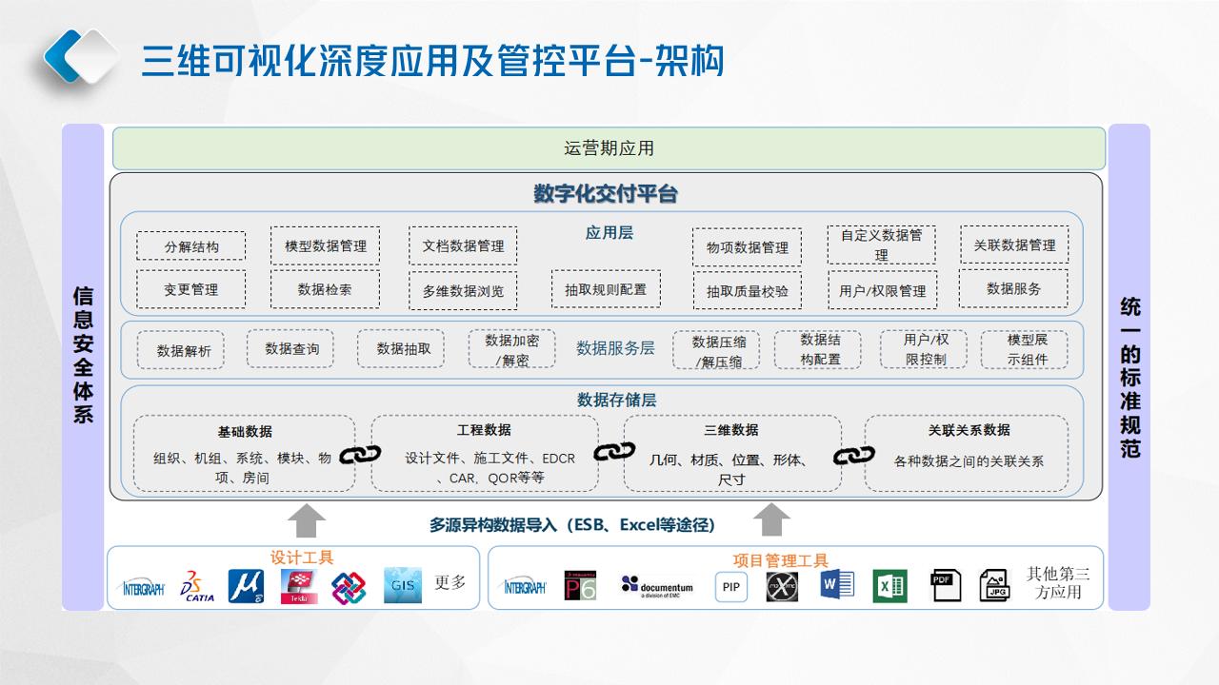Click the 运营期应用 green bar

(609, 148)
